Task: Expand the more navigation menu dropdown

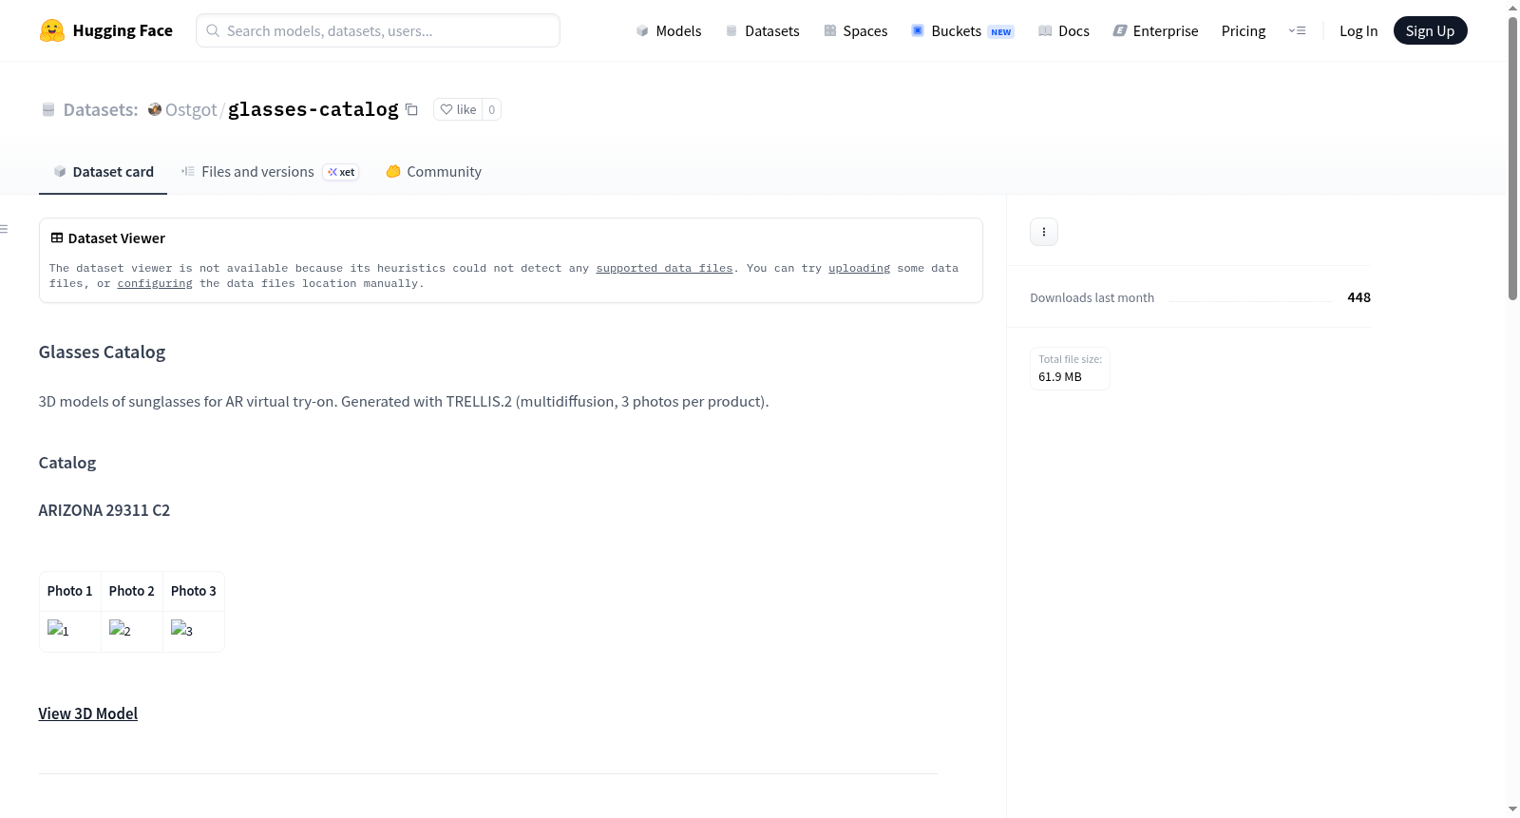Action: click(x=1297, y=30)
